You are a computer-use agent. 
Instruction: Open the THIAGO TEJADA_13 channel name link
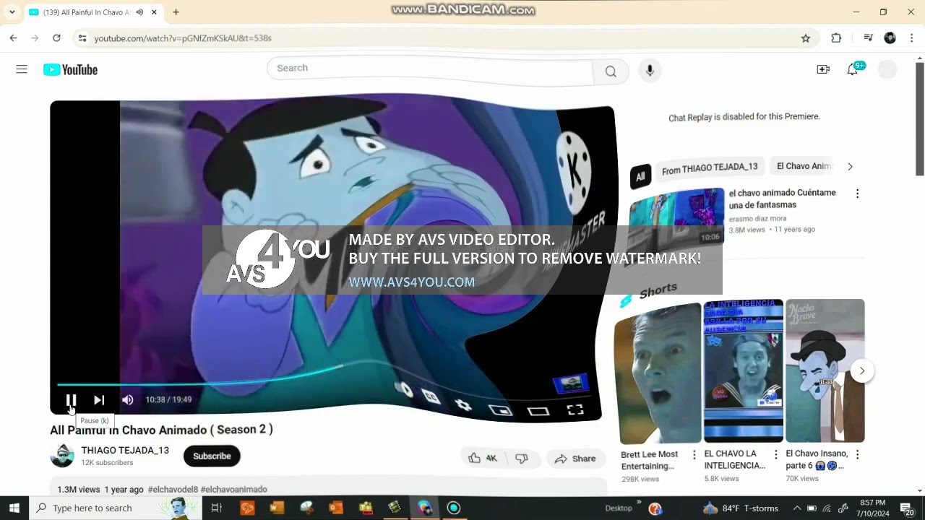(125, 450)
